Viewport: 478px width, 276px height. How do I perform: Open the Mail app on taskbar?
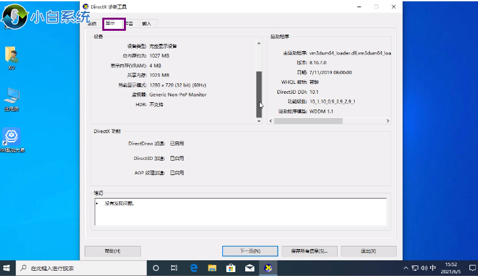click(249, 268)
